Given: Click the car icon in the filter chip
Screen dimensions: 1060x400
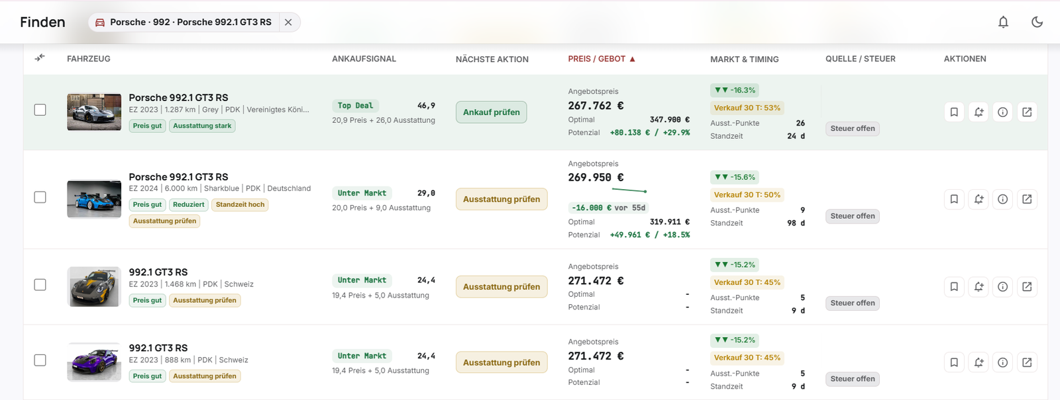Looking at the screenshot, I should pyautogui.click(x=100, y=22).
